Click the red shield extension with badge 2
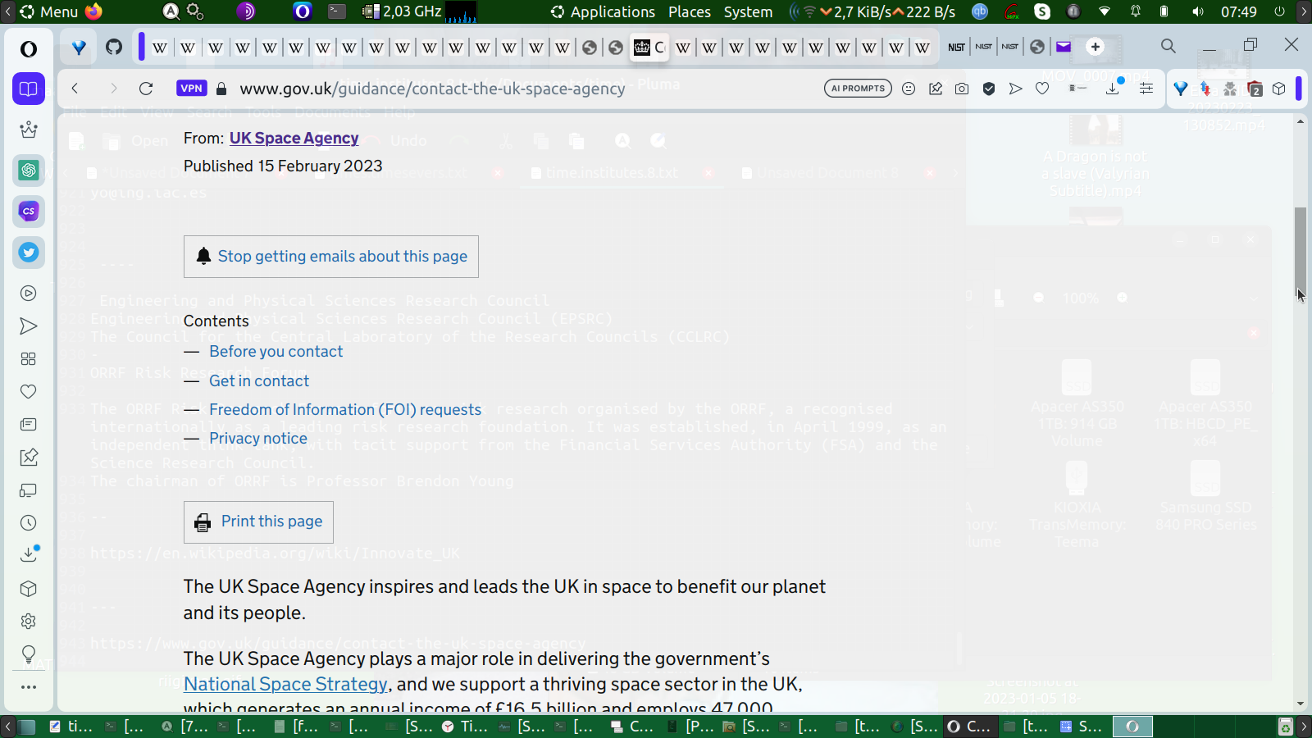Viewport: 1312px width, 738px height. (1255, 89)
